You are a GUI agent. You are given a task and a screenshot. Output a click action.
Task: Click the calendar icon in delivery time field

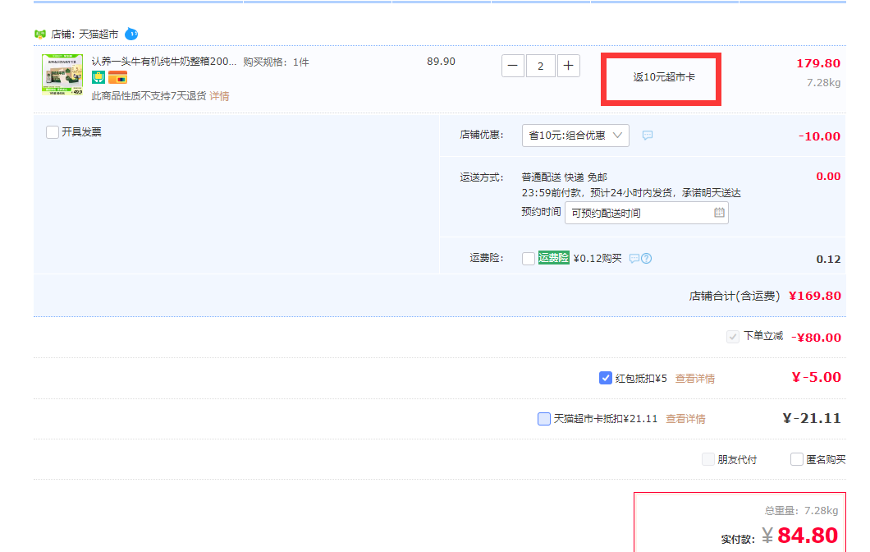(x=719, y=213)
